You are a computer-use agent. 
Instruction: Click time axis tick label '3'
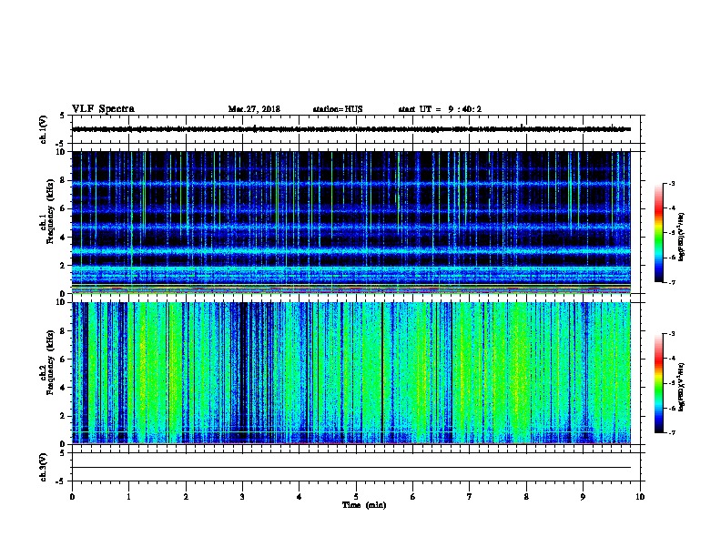click(x=242, y=497)
